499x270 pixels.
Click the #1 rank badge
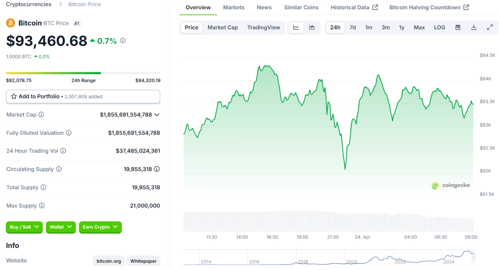(76, 23)
